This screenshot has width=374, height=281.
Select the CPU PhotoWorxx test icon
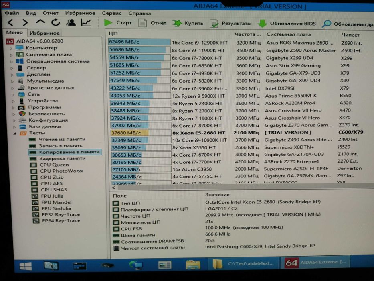pos(34,171)
